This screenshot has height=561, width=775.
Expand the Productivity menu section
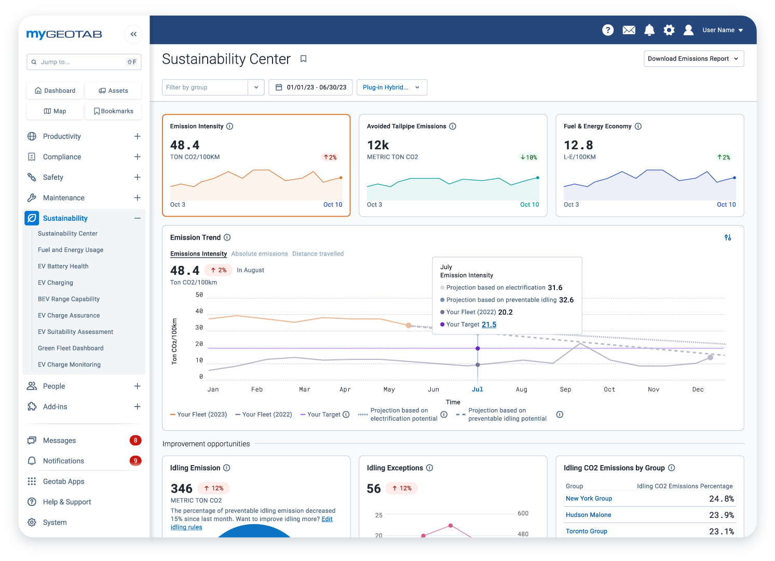point(137,136)
